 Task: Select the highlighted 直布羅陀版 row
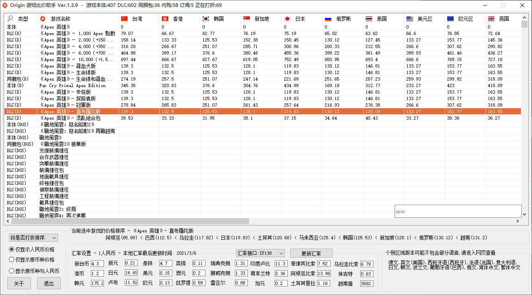(x=263, y=111)
